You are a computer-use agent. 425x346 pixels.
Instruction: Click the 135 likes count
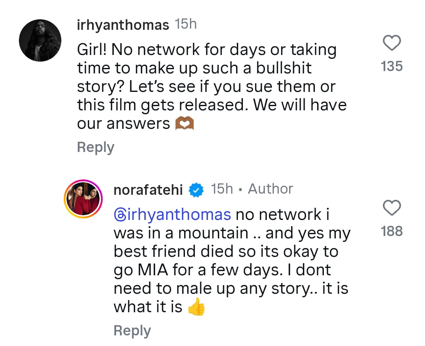click(392, 66)
